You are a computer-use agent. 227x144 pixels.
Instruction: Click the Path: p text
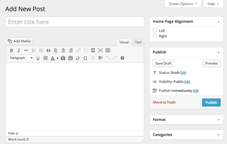tap(13, 133)
